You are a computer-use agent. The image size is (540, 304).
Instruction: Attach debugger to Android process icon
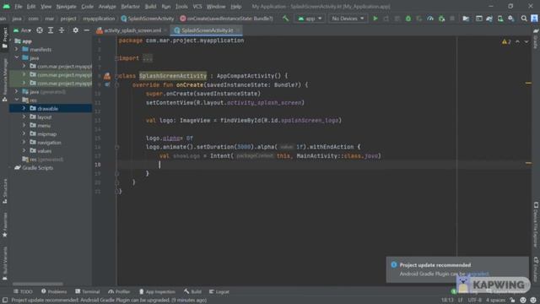(441, 19)
